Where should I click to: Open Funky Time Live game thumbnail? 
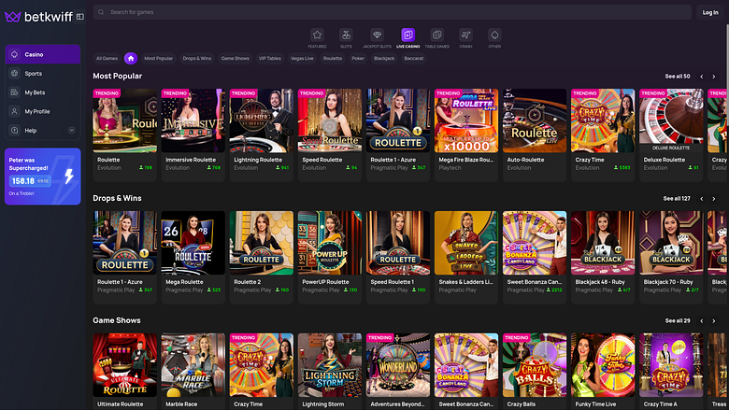[x=603, y=365]
